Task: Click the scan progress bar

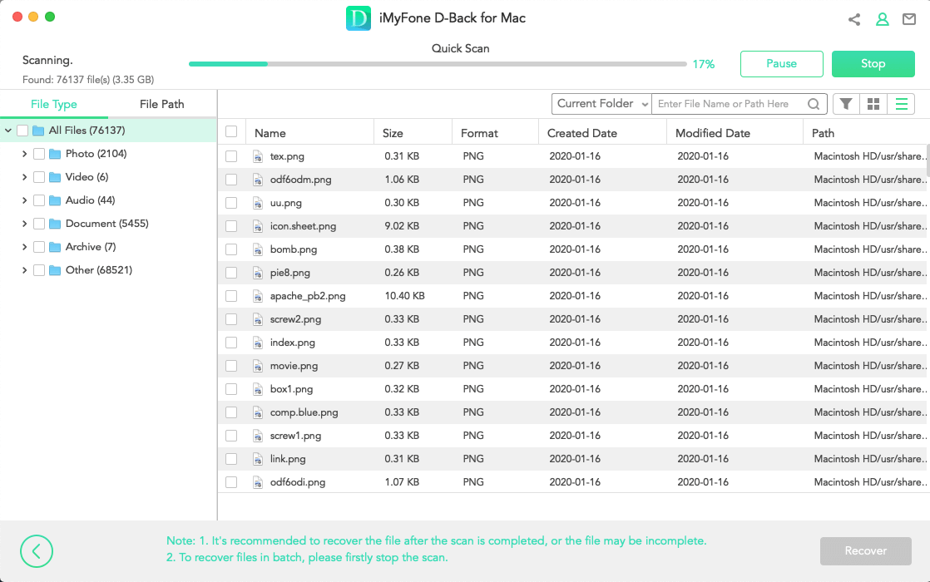Action: pos(438,64)
